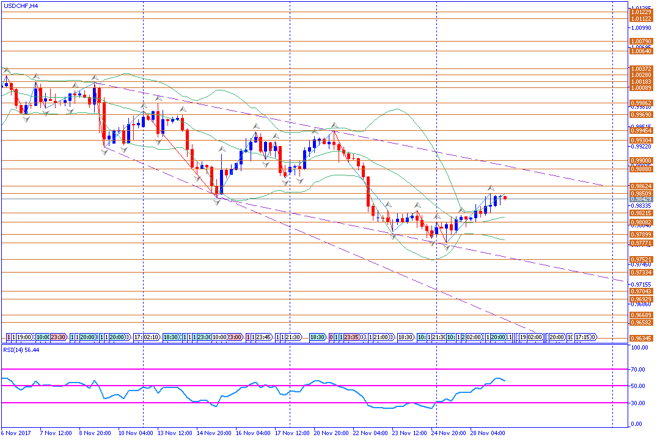This screenshot has height=440, width=660.
Task: Click the 23 Nov 12:00 time label
Action: click(409, 433)
